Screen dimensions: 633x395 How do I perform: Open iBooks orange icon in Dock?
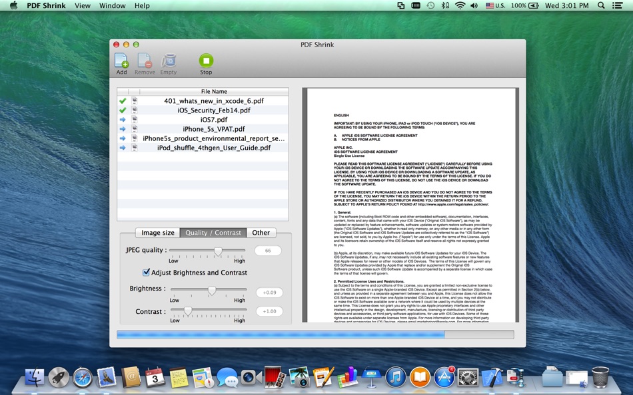420,377
